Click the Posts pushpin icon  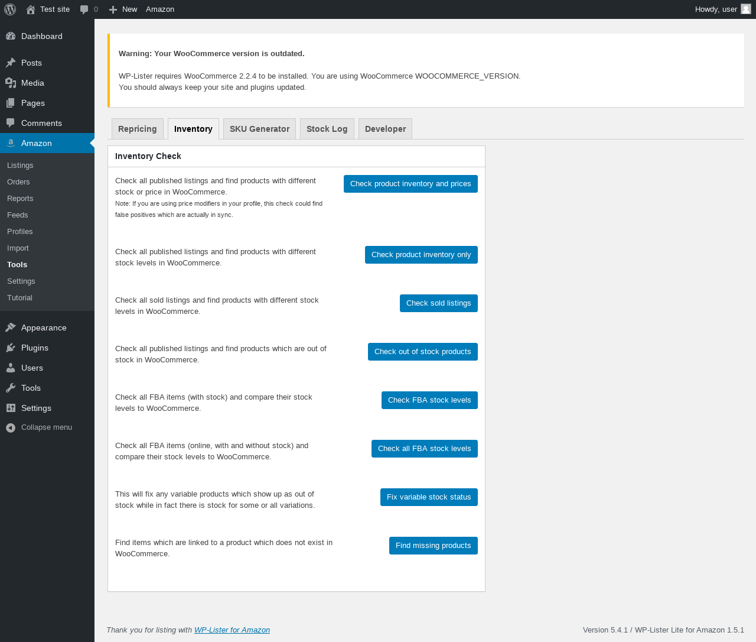point(11,63)
